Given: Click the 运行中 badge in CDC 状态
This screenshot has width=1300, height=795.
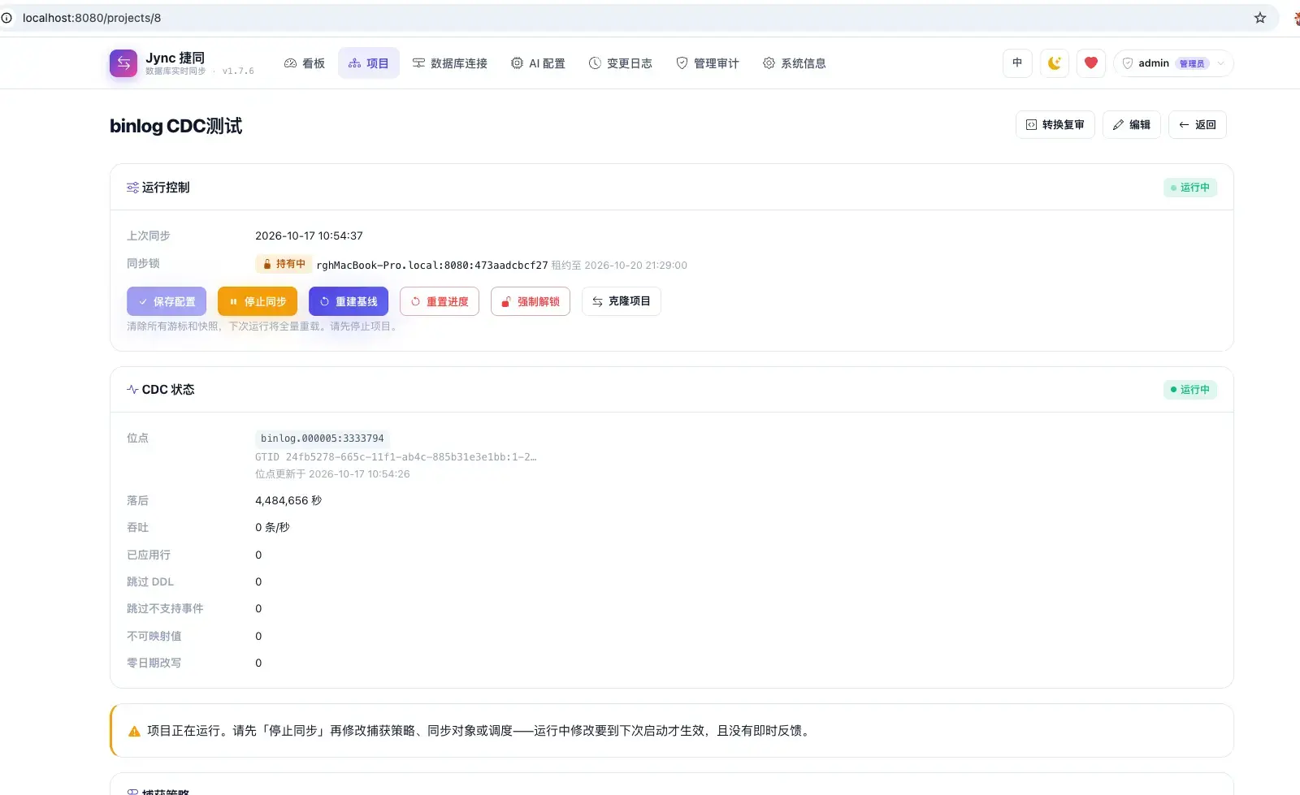Looking at the screenshot, I should pyautogui.click(x=1190, y=390).
